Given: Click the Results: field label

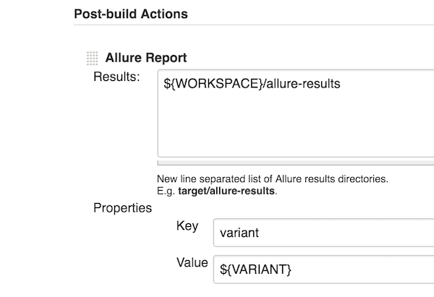Looking at the screenshot, I should tap(116, 77).
